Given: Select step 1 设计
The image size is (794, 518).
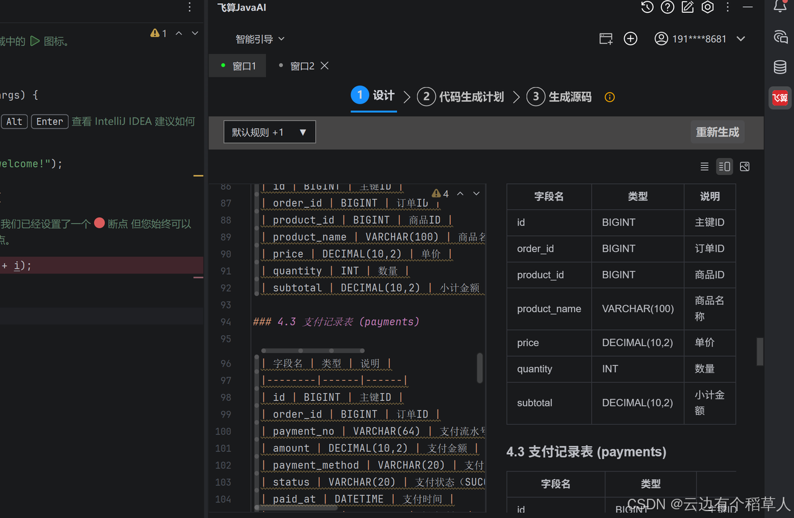Looking at the screenshot, I should [373, 96].
